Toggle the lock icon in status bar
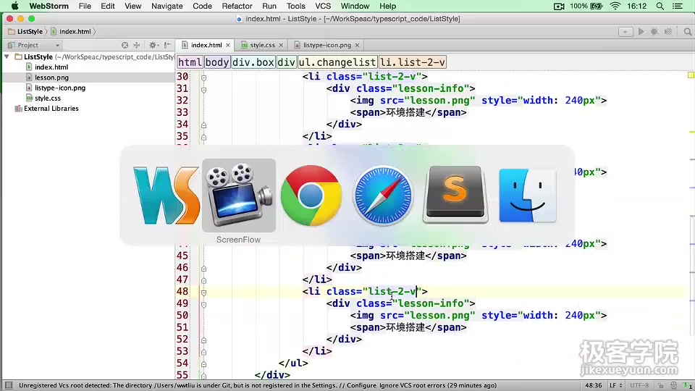The image size is (695, 391). point(660,385)
